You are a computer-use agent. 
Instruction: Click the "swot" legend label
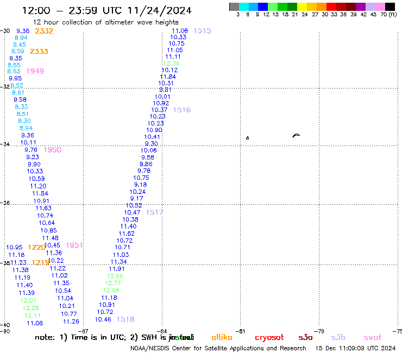373,337
